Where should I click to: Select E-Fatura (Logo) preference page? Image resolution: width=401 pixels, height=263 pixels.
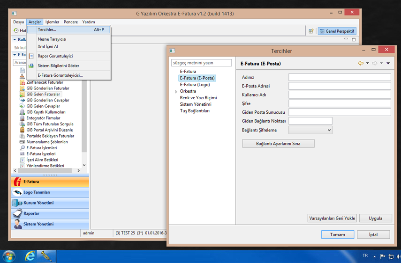(x=195, y=84)
